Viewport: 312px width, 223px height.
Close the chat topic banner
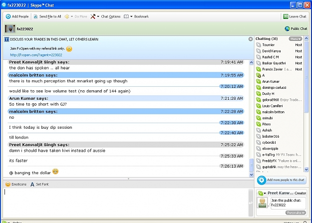click(x=251, y=39)
